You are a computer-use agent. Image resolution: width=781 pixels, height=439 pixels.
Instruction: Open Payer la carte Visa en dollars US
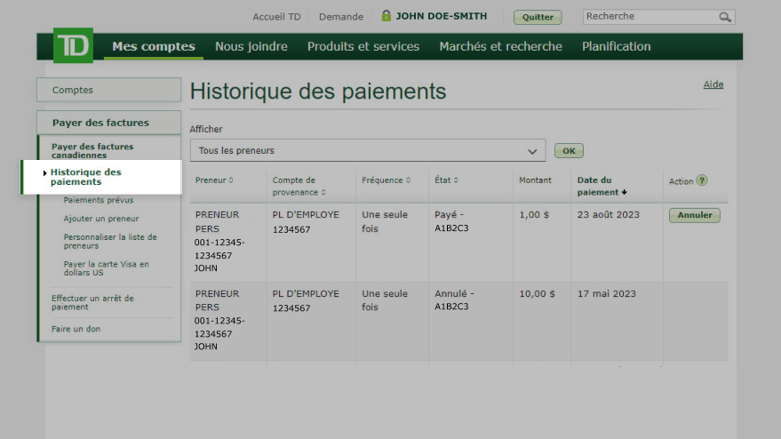click(106, 268)
